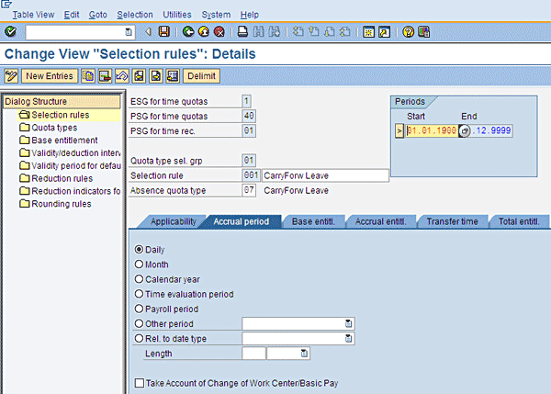Select the Daily radio button
The width and height of the screenshot is (551, 394).
pyautogui.click(x=140, y=250)
